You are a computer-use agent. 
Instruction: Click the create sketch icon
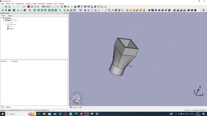click(88, 10)
